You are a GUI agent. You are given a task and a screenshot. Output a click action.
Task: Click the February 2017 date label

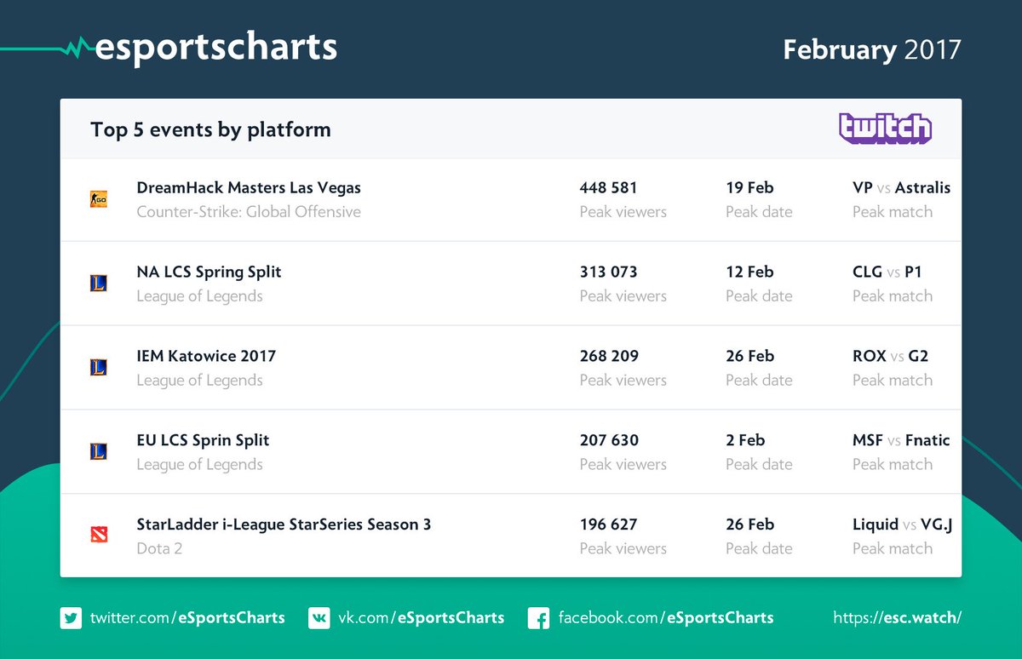point(871,49)
